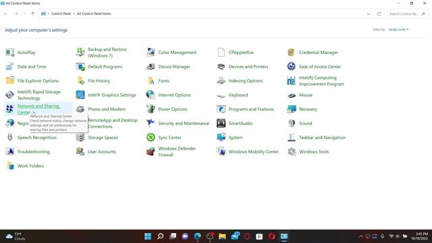Viewport: 432px width, 243px height.
Task: Show hidden icons in system tray
Action: click(x=361, y=236)
